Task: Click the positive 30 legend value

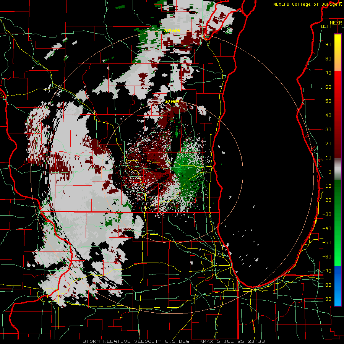Action: [328, 130]
